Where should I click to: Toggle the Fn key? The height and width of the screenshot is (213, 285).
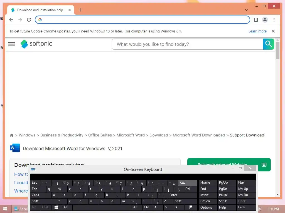click(x=35, y=207)
